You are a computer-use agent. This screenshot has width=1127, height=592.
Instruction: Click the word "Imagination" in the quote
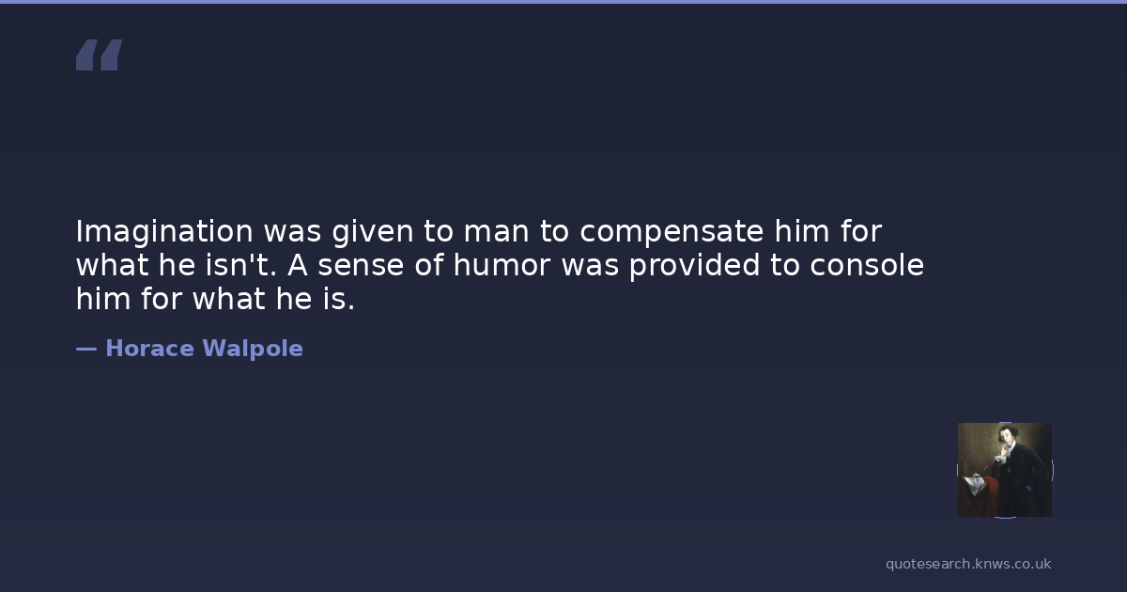164,231
